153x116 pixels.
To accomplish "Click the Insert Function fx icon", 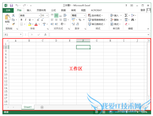I will tap(45, 35).
